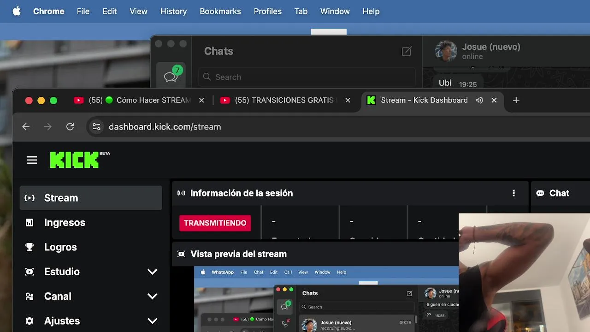Open WhatsApp chats icon with badge 7
590x332 pixels.
tap(171, 76)
